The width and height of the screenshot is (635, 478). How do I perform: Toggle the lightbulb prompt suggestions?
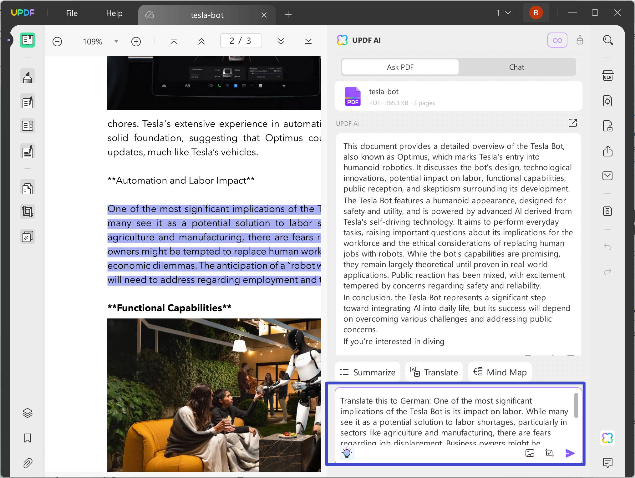coord(347,453)
